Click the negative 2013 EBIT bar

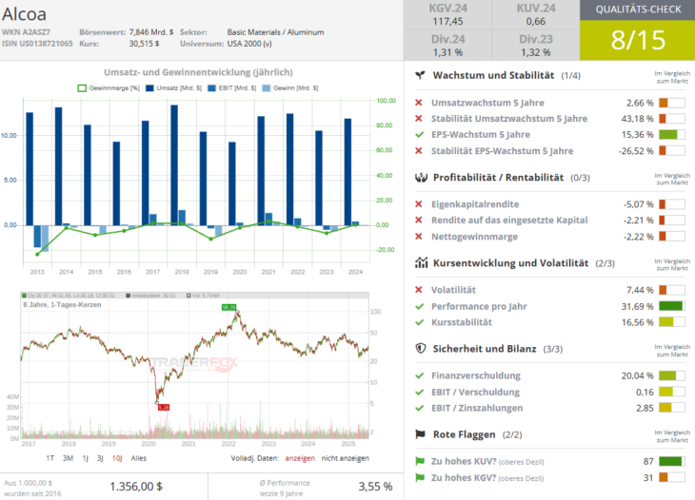37,237
